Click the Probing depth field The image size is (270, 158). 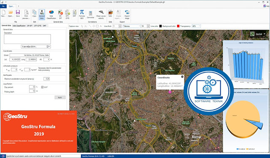coord(32,91)
